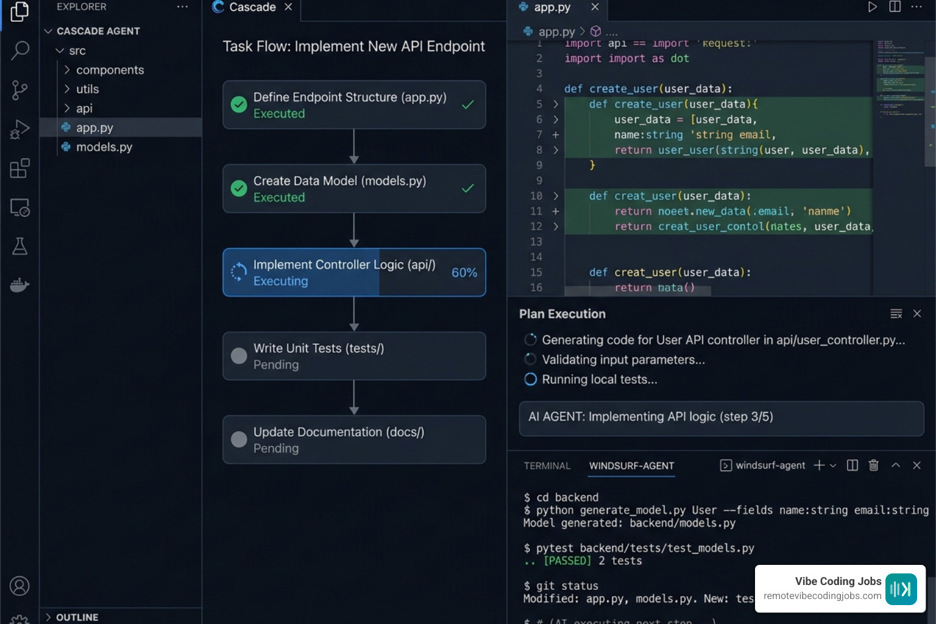The width and height of the screenshot is (936, 624).
Task: Expand the utils folder
Action: tap(67, 89)
